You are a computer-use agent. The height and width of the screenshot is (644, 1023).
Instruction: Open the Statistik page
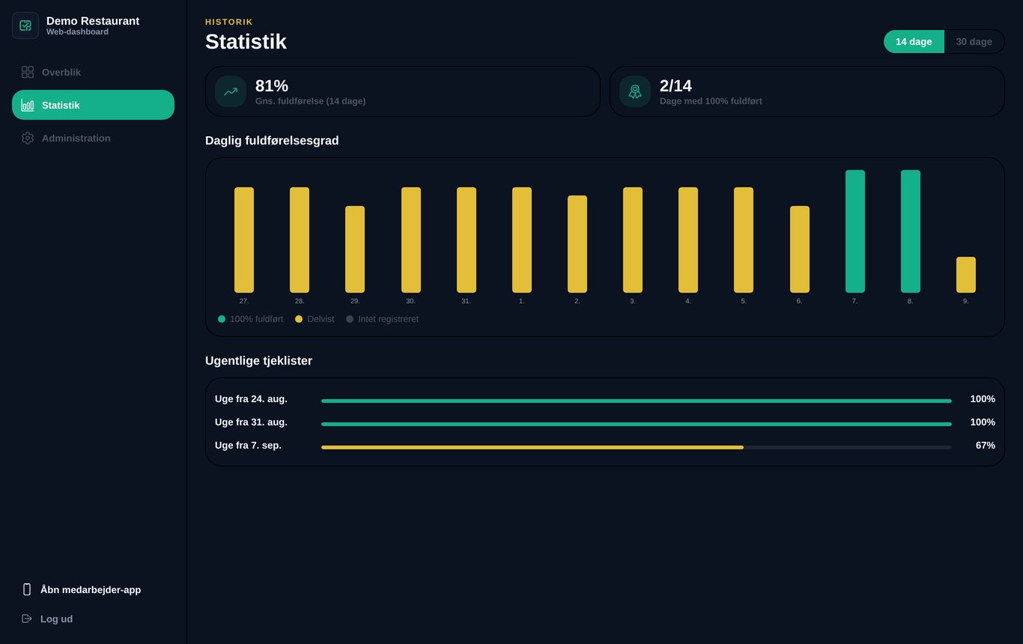[93, 105]
